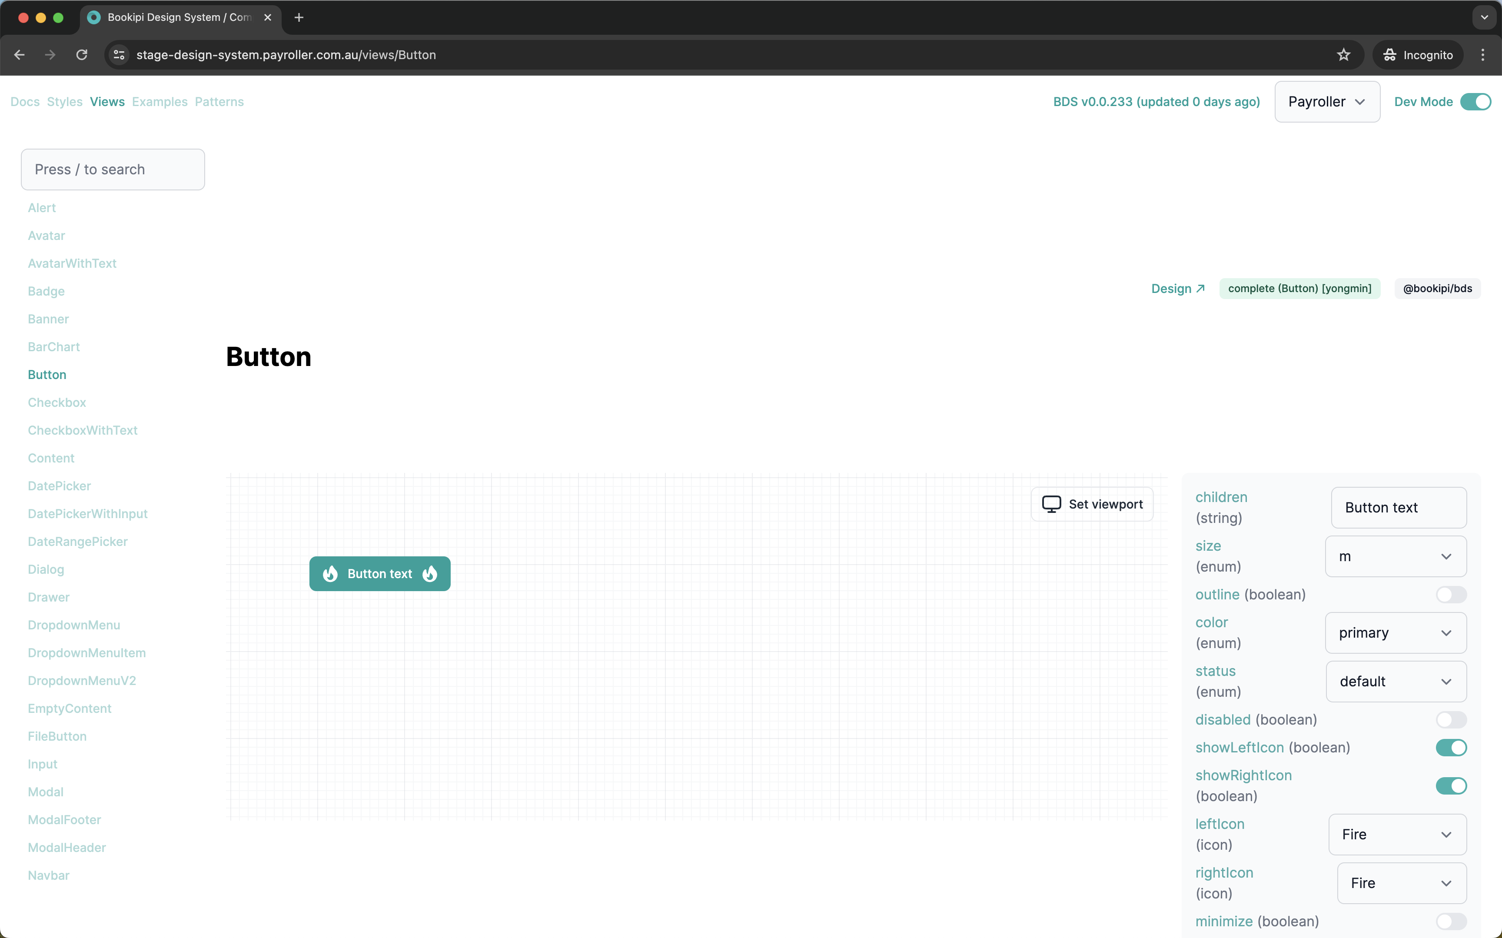Image resolution: width=1502 pixels, height=938 pixels.
Task: Open the Docs navigation item
Action: click(x=25, y=102)
